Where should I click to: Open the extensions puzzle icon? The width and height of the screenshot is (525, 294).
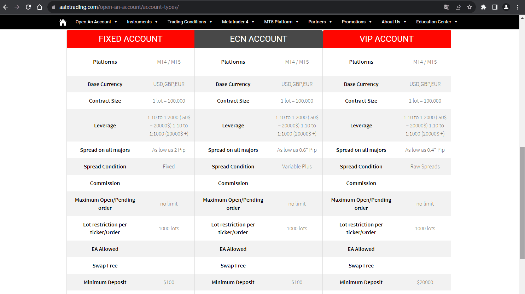pyautogui.click(x=484, y=7)
